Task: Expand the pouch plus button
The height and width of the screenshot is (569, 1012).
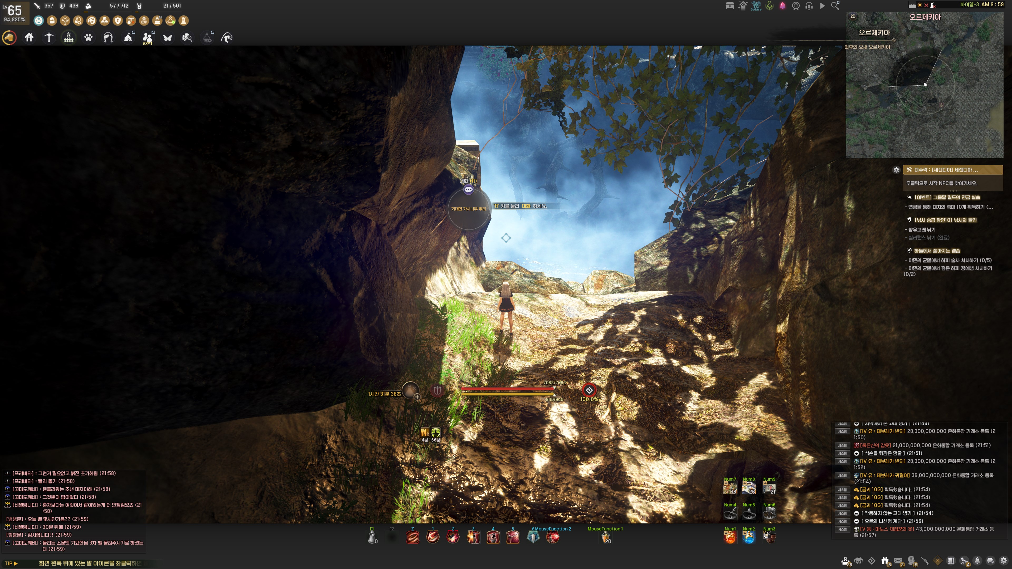Action: [417, 397]
